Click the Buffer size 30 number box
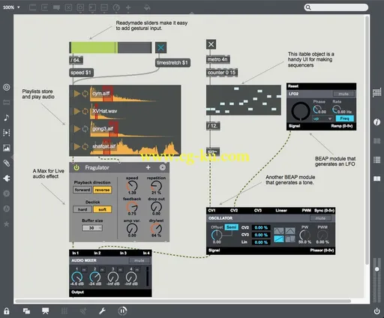 (92, 228)
